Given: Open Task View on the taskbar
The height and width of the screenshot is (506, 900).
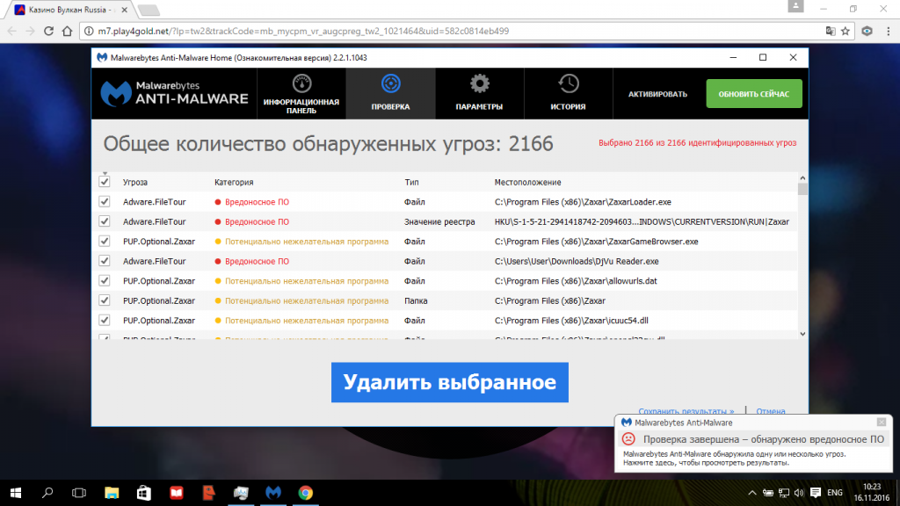Looking at the screenshot, I should tap(78, 493).
